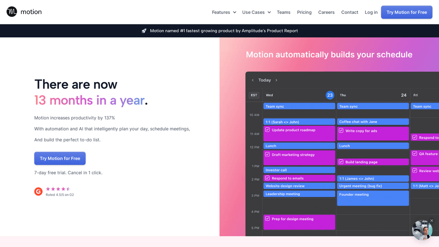Open Wednesday Lunch event

point(299,146)
